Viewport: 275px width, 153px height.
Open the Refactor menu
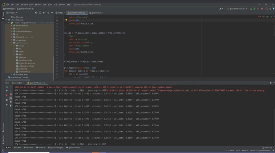point(38,5)
